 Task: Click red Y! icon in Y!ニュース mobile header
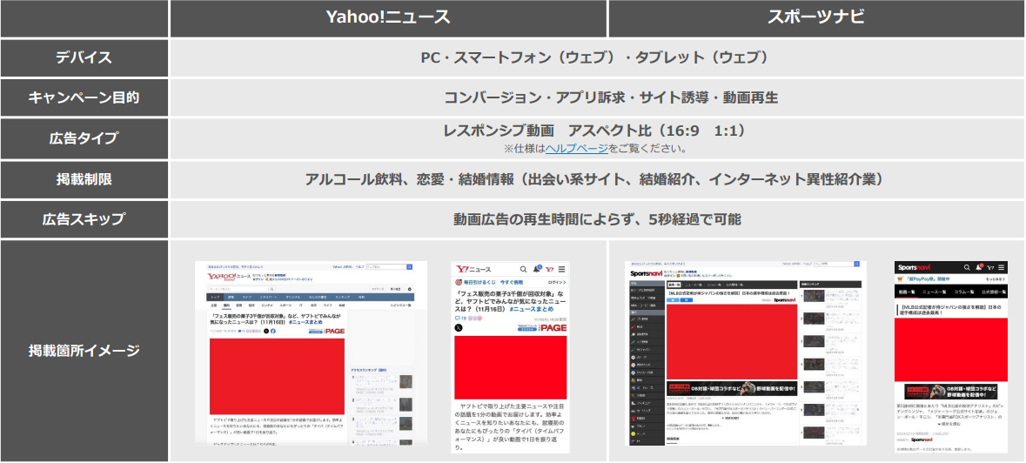coord(550,270)
